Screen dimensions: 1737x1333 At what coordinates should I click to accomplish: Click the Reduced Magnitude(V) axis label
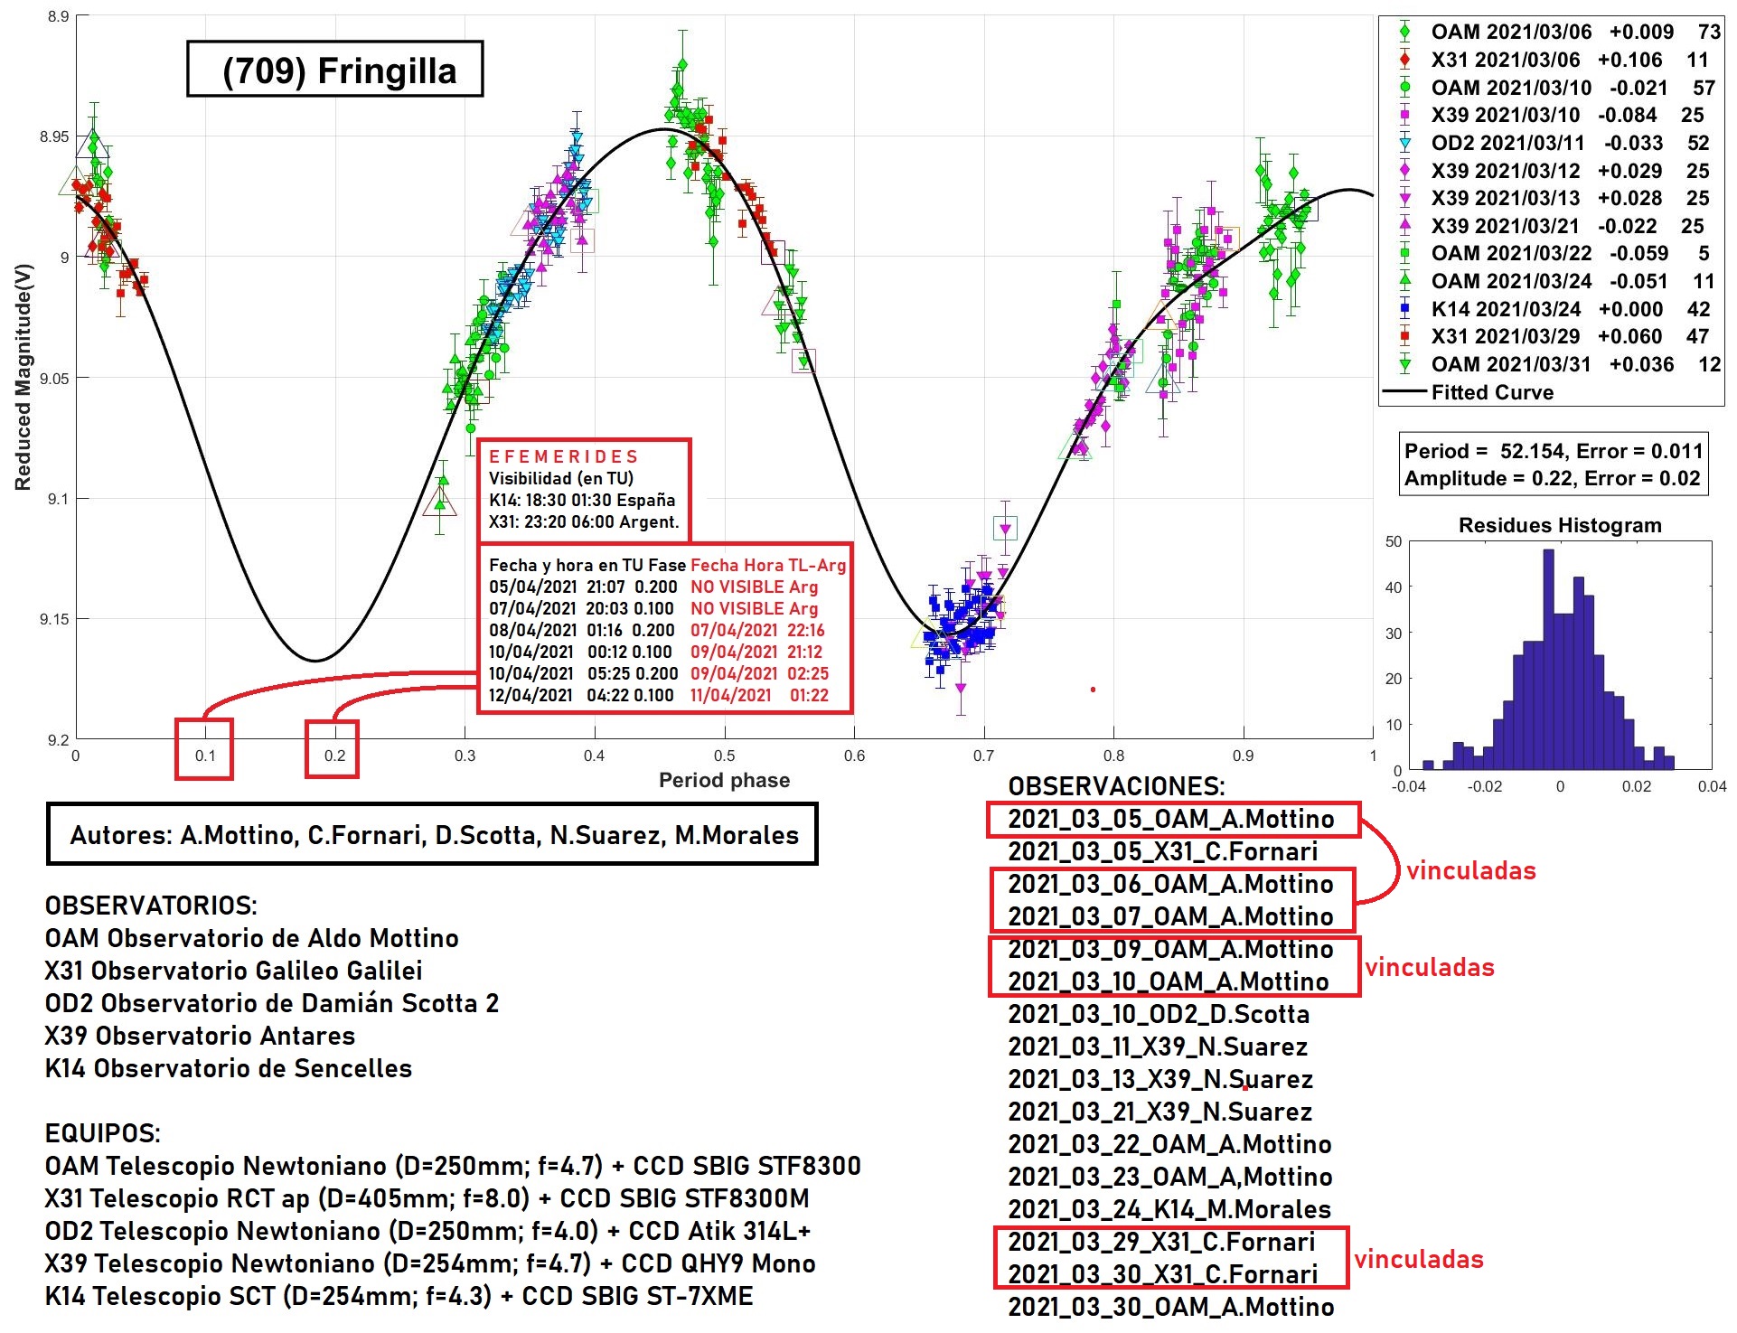coord(23,377)
